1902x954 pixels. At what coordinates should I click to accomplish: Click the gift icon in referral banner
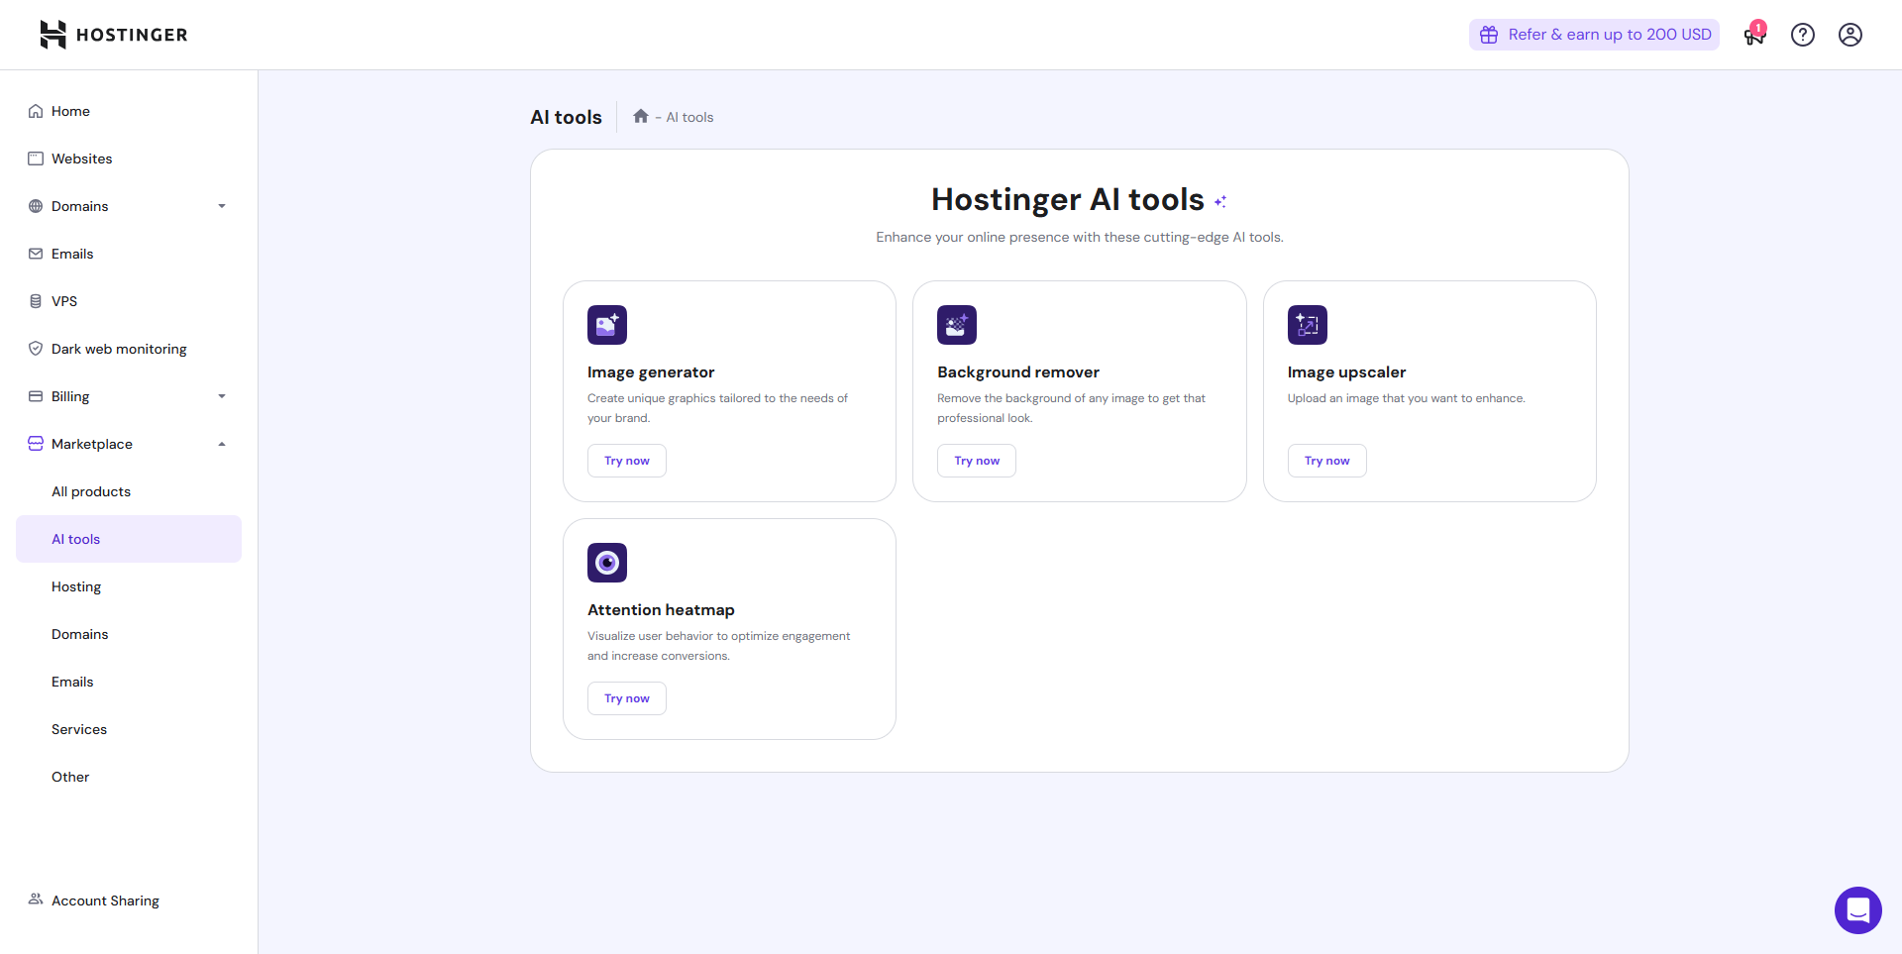[1489, 35]
